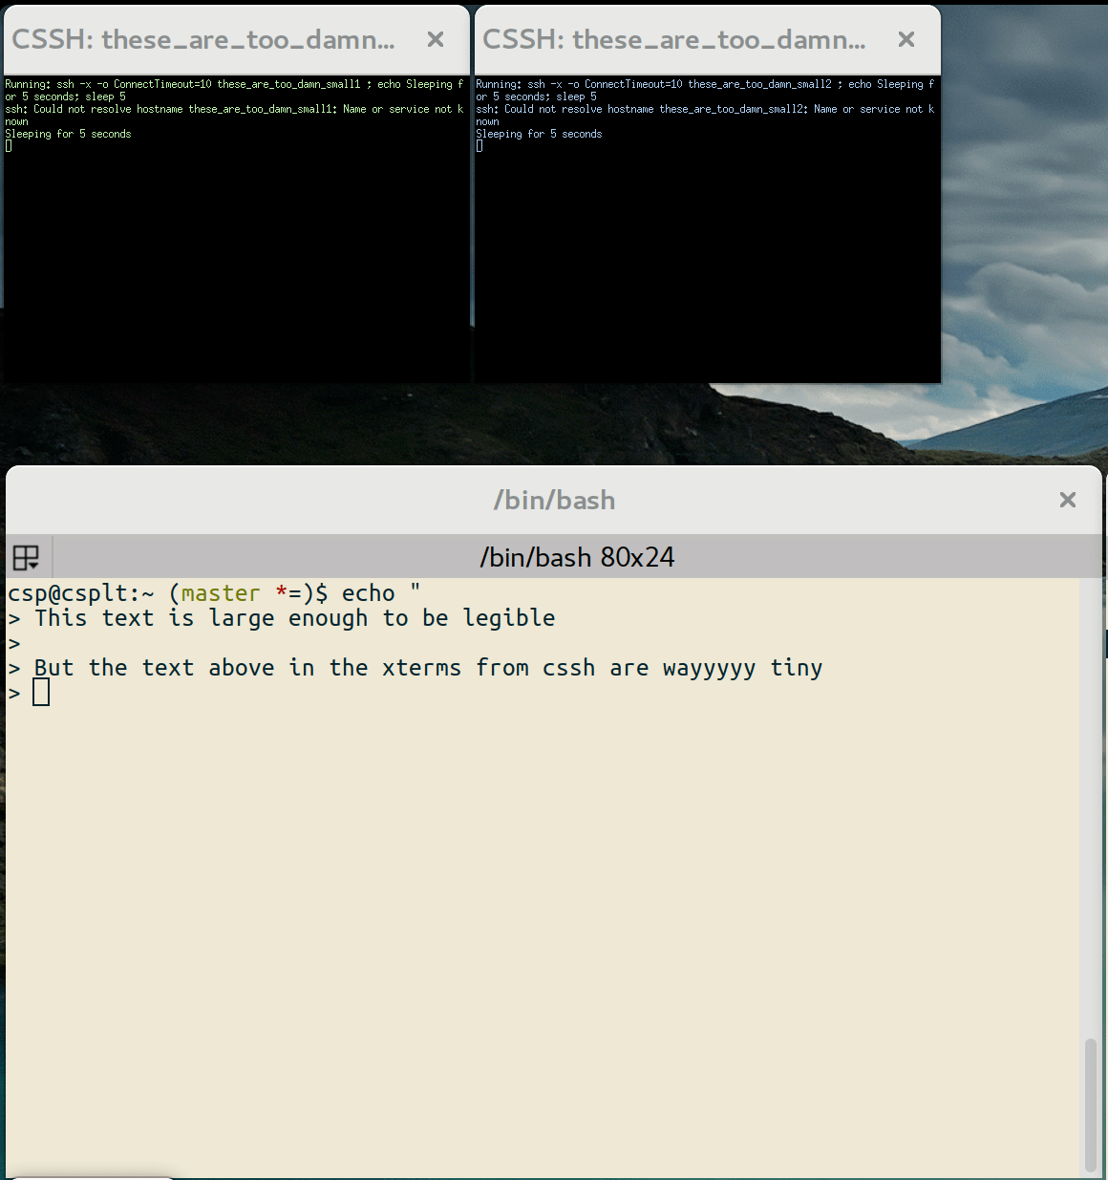
Task: Close the CSSH these_are_too_damn_small2 window
Action: tap(905, 39)
